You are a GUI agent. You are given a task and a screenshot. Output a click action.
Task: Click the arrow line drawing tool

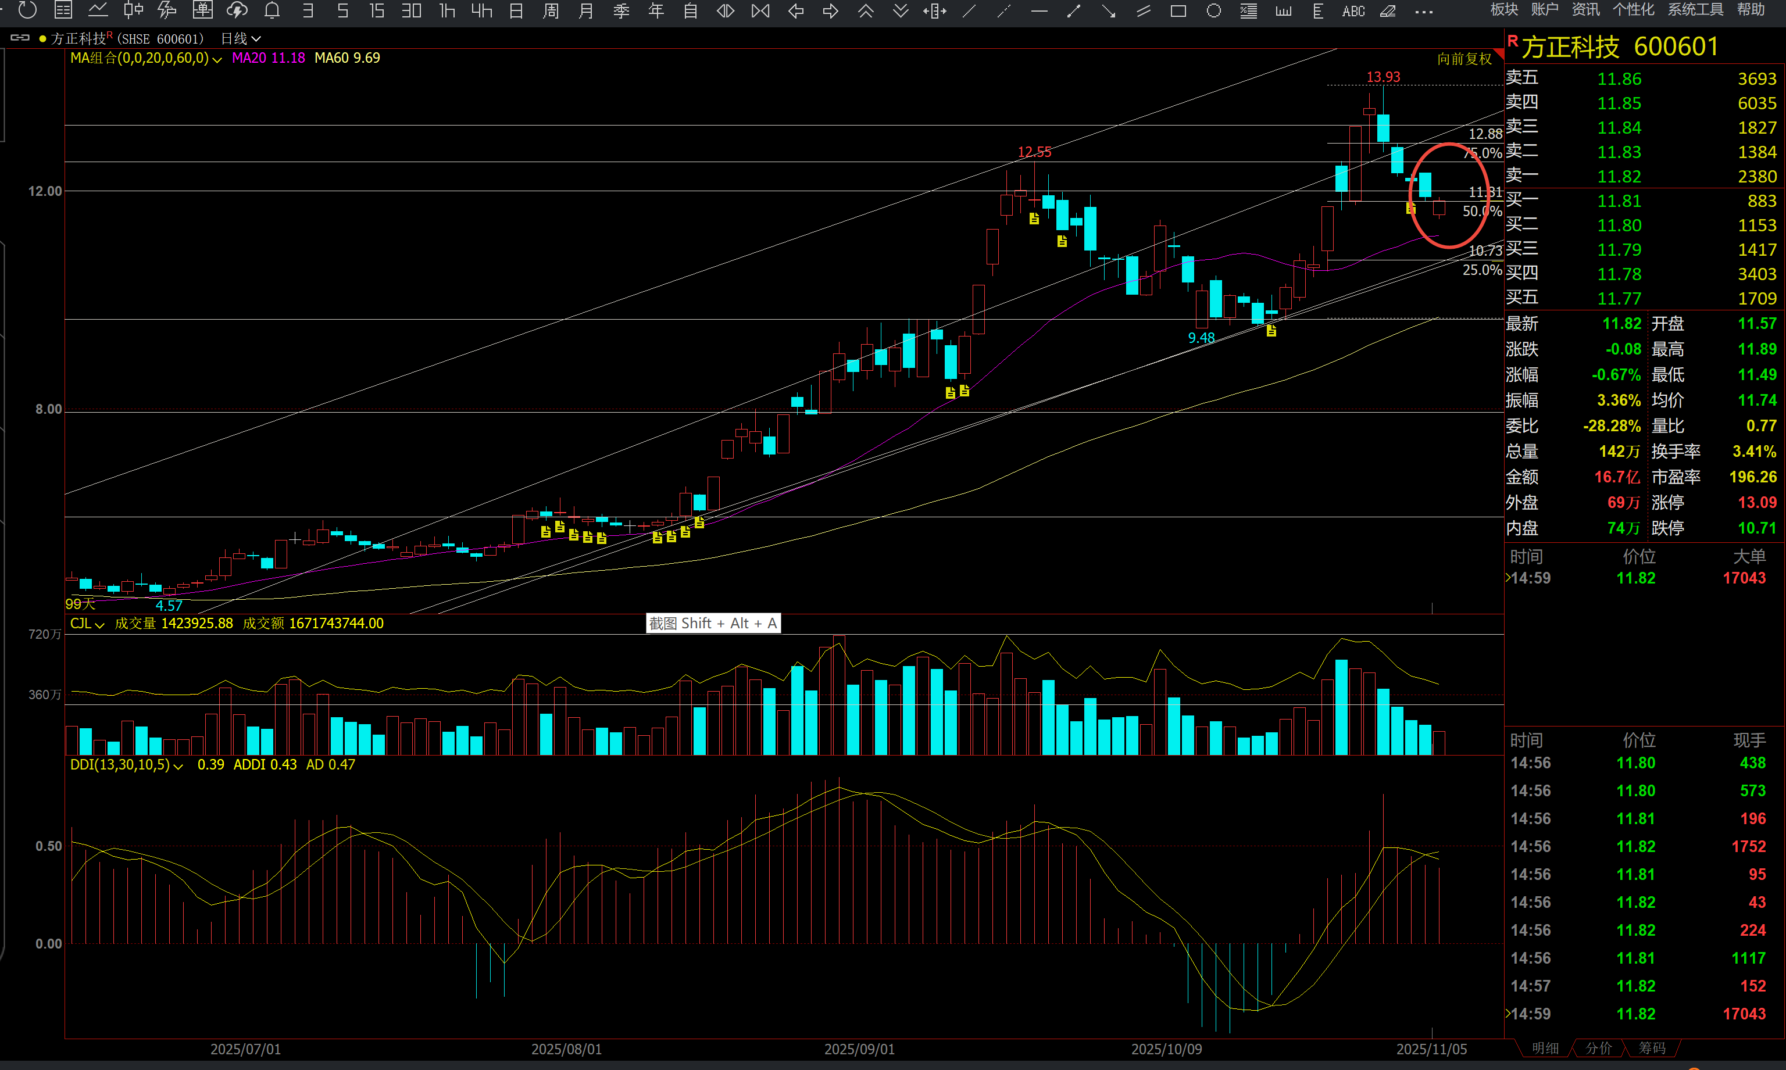[1109, 11]
